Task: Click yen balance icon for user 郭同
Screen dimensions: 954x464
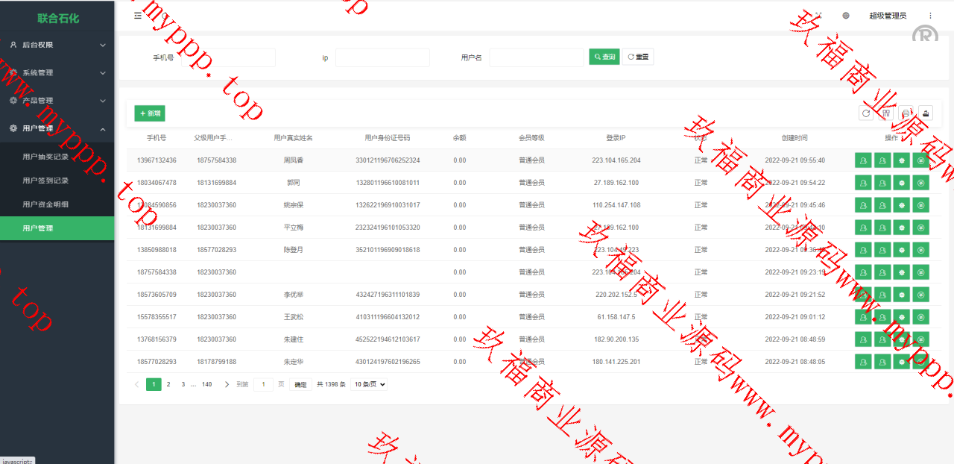Action: click(x=921, y=183)
